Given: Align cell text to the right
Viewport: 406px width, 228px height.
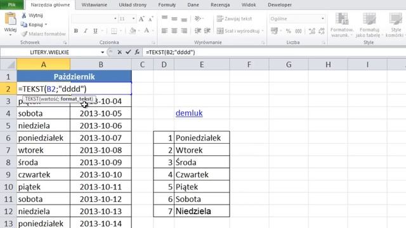Looking at the screenshot, I should [184, 31].
